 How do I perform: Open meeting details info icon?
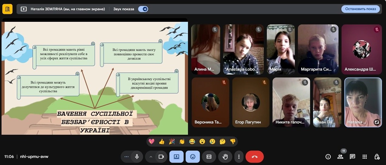[x=328, y=157]
